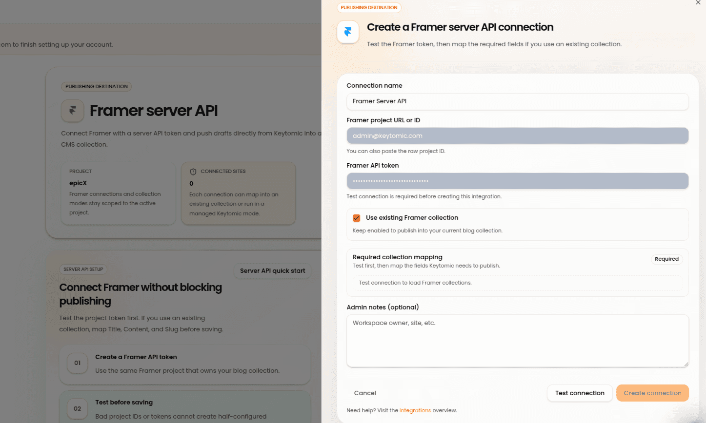Close the Framer connection panel
This screenshot has height=423, width=706.
[698, 2]
